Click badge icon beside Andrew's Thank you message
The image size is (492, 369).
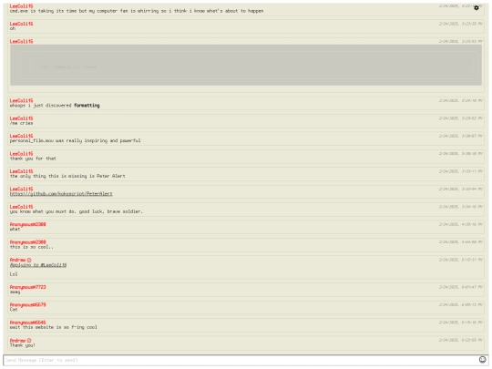[x=29, y=341]
